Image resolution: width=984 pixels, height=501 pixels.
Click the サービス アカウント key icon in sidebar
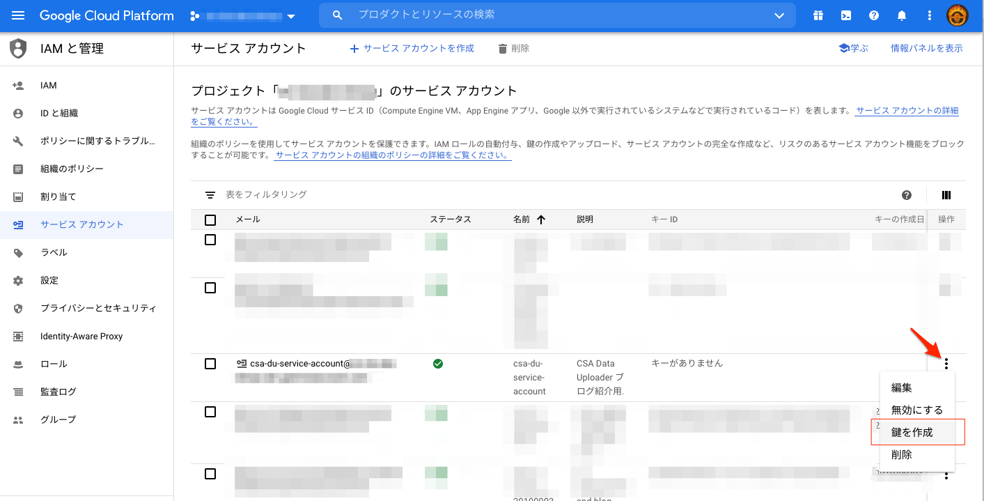point(18,224)
